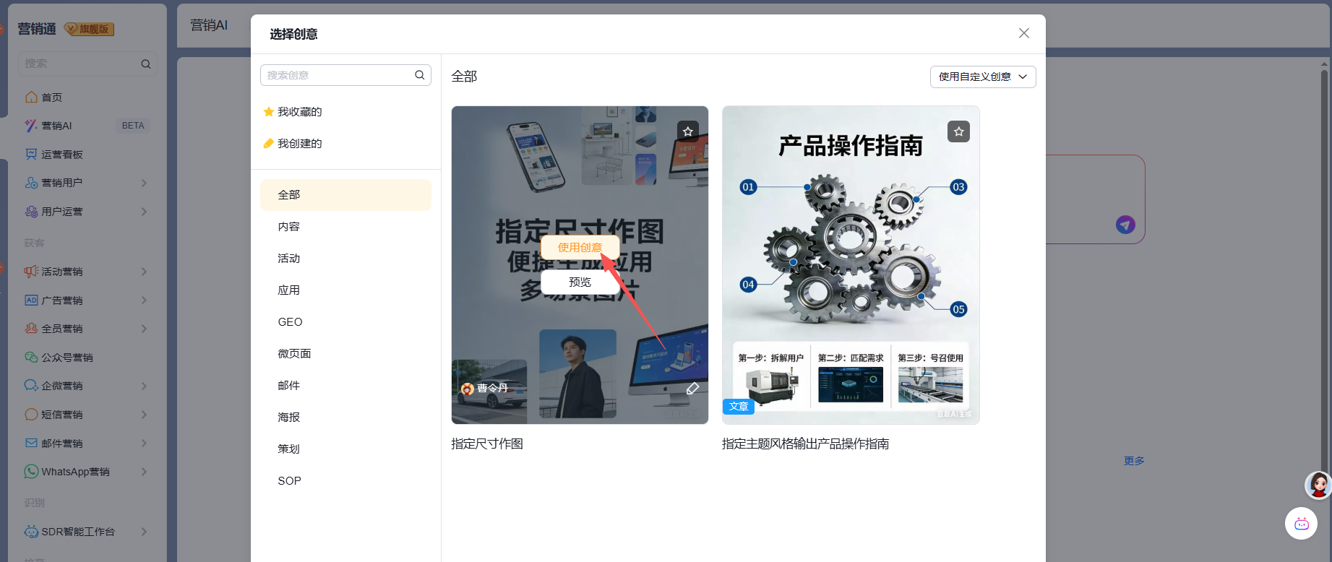Expand the 活动营销 chevron
This screenshot has width=1332, height=562.
click(x=144, y=272)
